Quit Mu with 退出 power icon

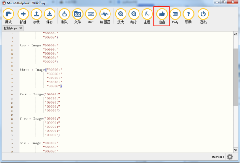[x=203, y=16]
